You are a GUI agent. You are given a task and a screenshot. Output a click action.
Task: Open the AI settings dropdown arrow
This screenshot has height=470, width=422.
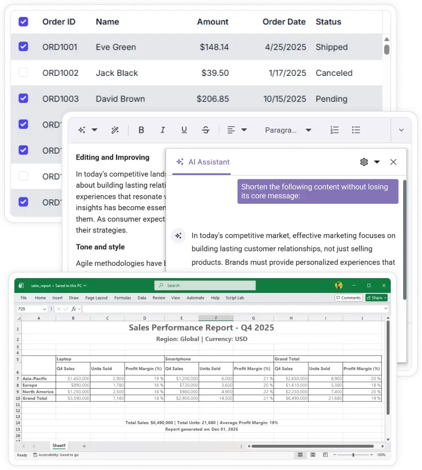pos(377,162)
